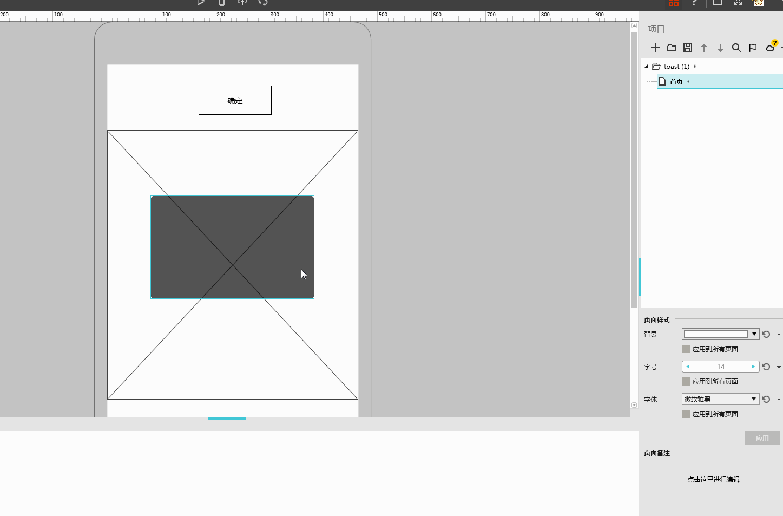Click the 应用 apply button
The height and width of the screenshot is (516, 783).
(x=762, y=438)
